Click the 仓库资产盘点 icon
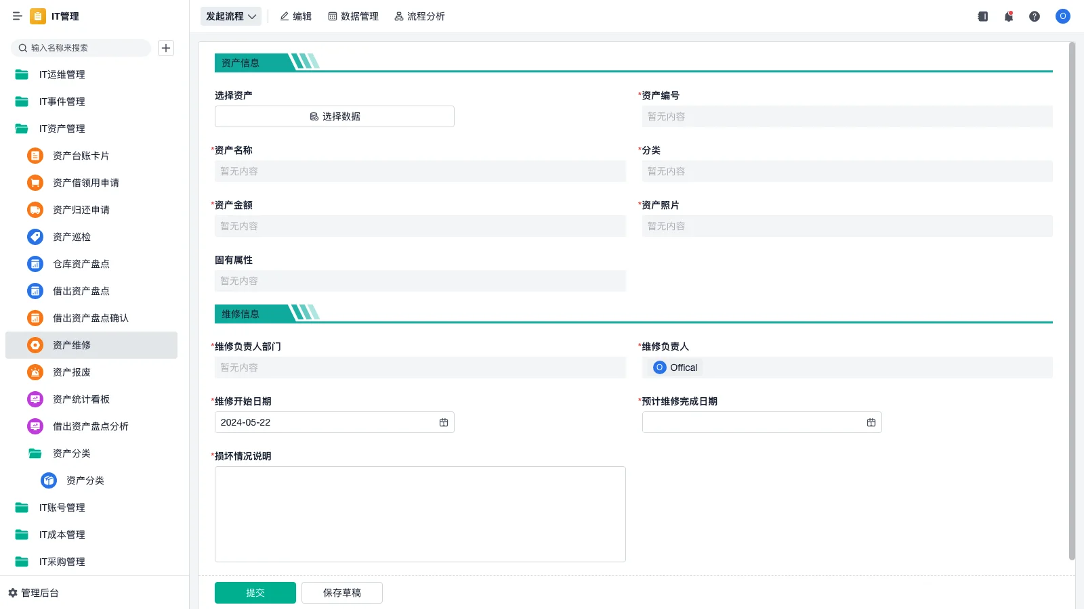This screenshot has height=609, width=1084. (35, 264)
